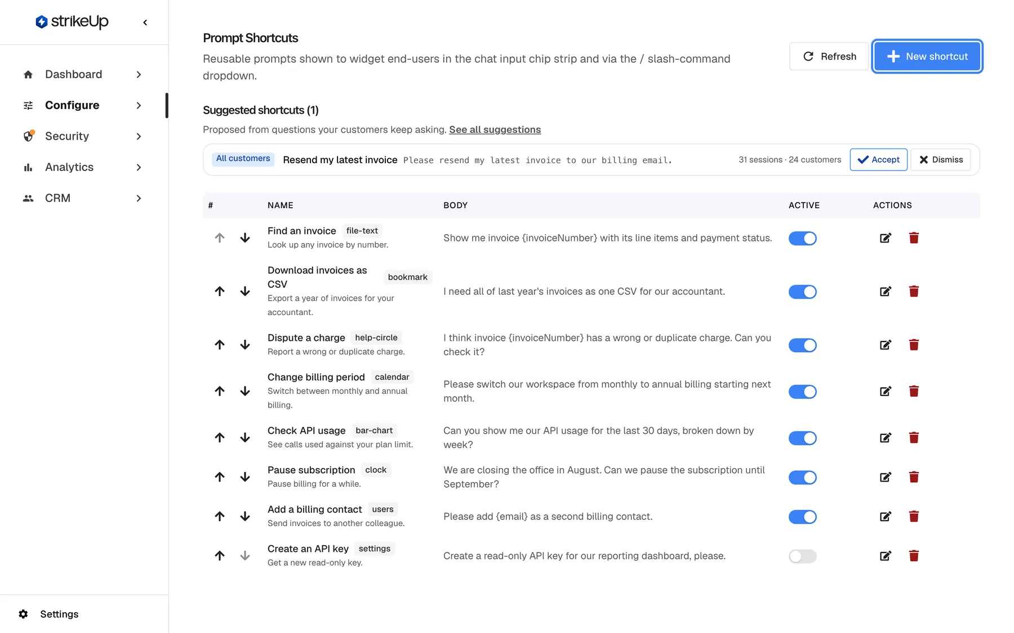Expand the Analytics section chevron
This screenshot has width=1014, height=633.
[x=139, y=167]
